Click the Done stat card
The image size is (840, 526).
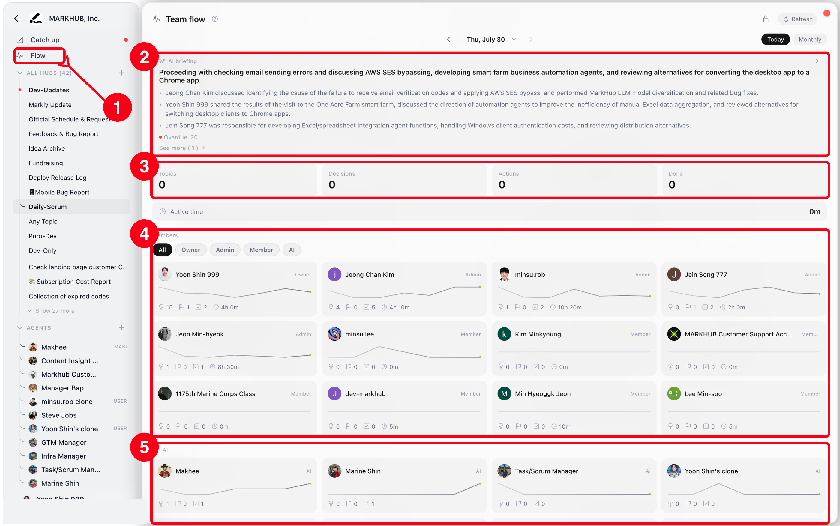(744, 180)
